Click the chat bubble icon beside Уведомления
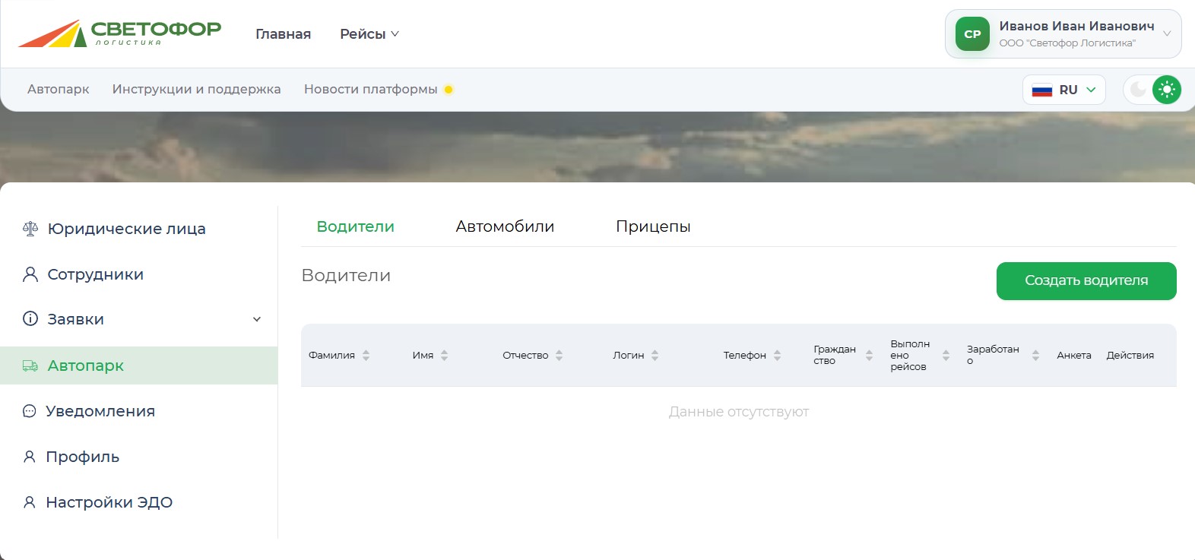The width and height of the screenshot is (1195, 560). (30, 411)
